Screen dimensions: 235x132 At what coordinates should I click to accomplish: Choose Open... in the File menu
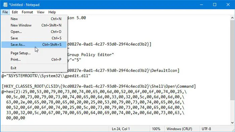(x=34, y=32)
